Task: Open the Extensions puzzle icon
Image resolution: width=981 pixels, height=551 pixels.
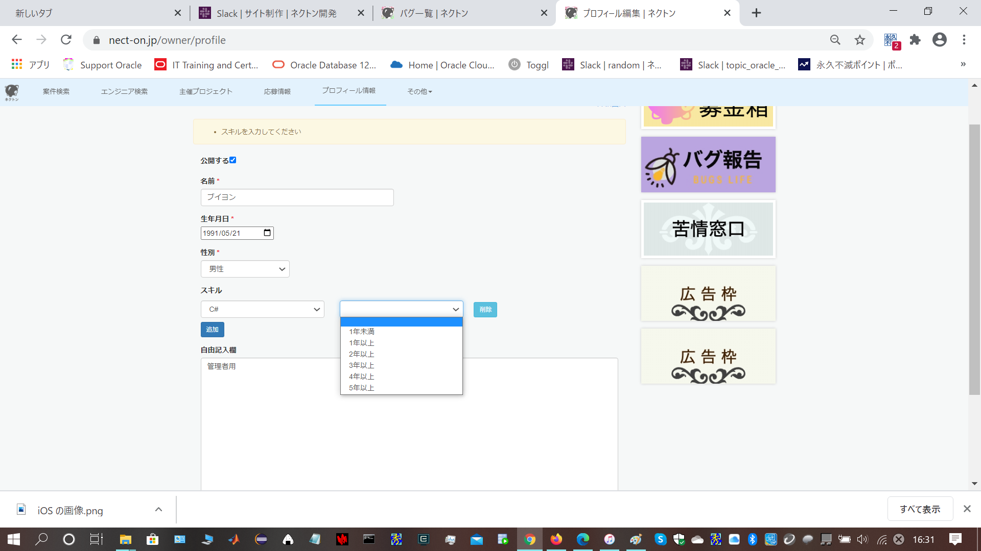Action: pyautogui.click(x=915, y=40)
